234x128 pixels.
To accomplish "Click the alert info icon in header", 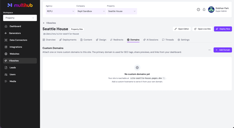I will coord(198,9).
